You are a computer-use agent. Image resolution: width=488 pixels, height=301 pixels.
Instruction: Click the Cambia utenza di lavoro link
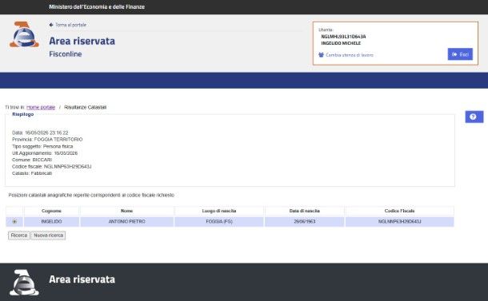pyautogui.click(x=350, y=55)
